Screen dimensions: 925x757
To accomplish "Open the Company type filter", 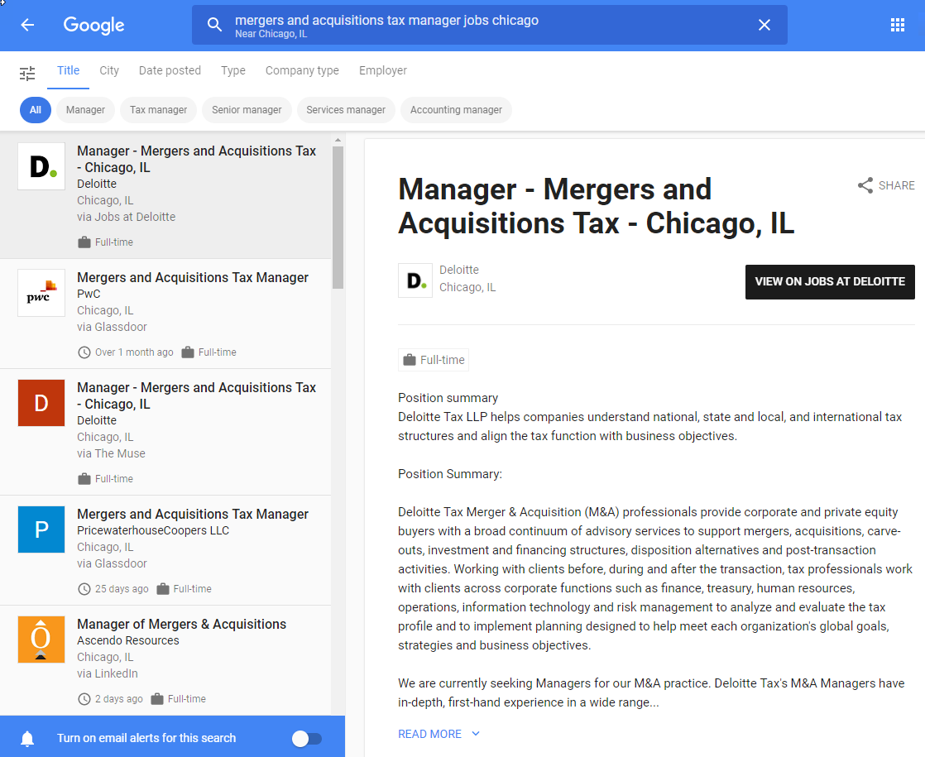I will pos(302,70).
